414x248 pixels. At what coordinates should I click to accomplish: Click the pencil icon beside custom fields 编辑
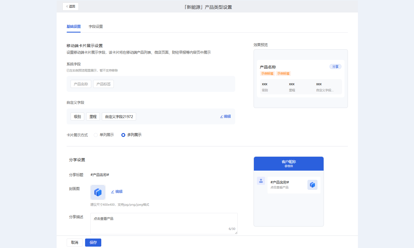(x=222, y=117)
